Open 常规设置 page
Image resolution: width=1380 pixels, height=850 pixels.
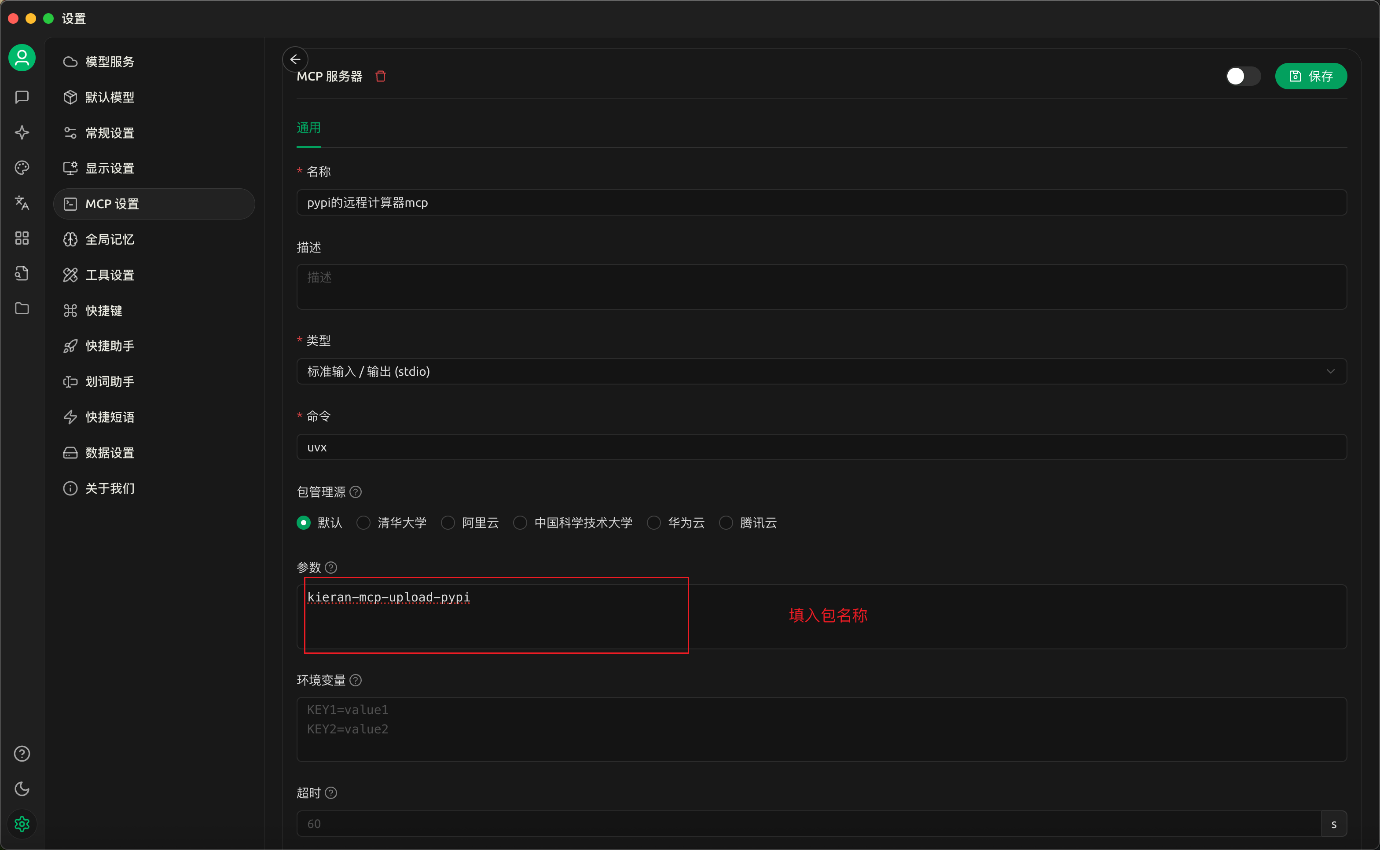point(154,133)
